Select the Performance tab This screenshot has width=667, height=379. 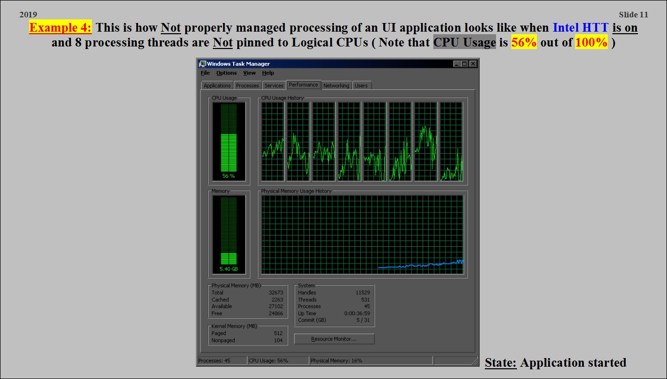(x=304, y=85)
